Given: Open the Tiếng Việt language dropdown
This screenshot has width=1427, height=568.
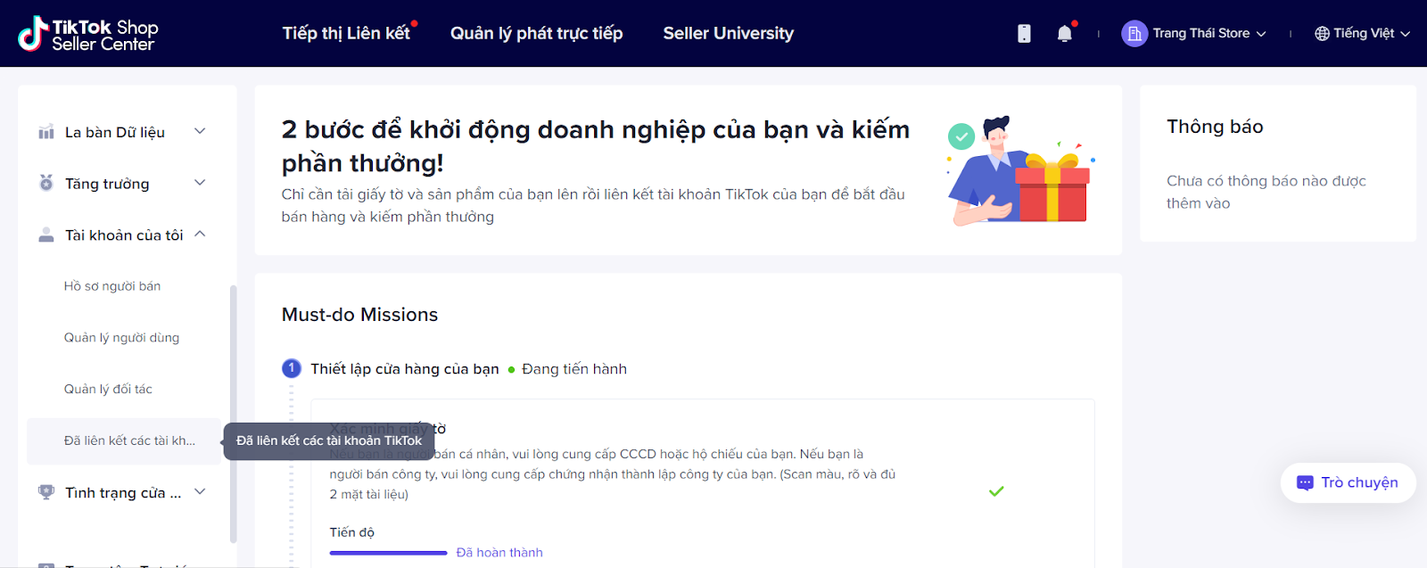Looking at the screenshot, I should [x=1362, y=34].
